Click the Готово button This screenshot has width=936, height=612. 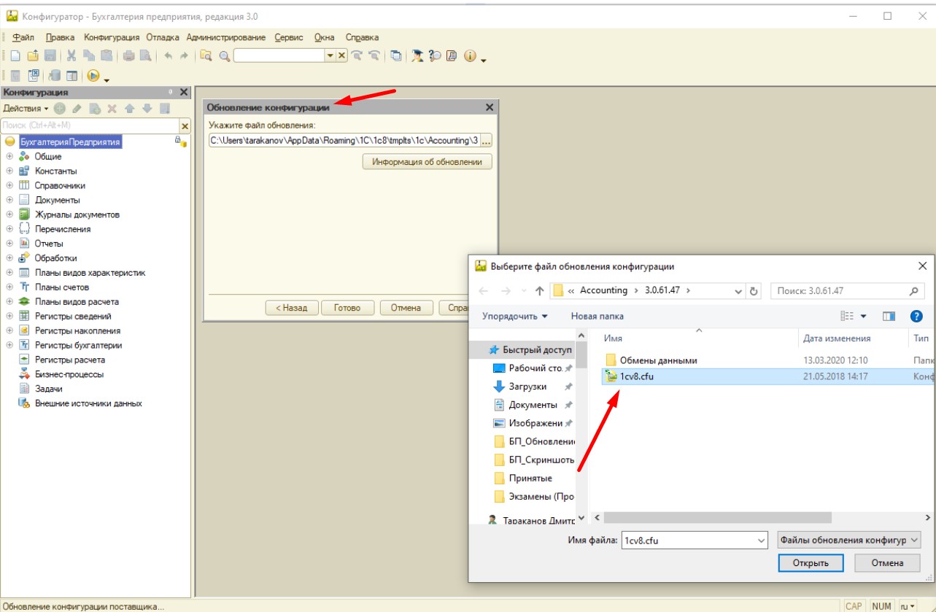tap(347, 308)
